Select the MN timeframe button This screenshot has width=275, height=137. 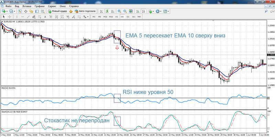point(139,17)
